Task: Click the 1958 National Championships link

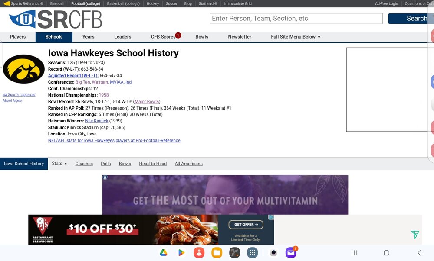Action: (104, 95)
